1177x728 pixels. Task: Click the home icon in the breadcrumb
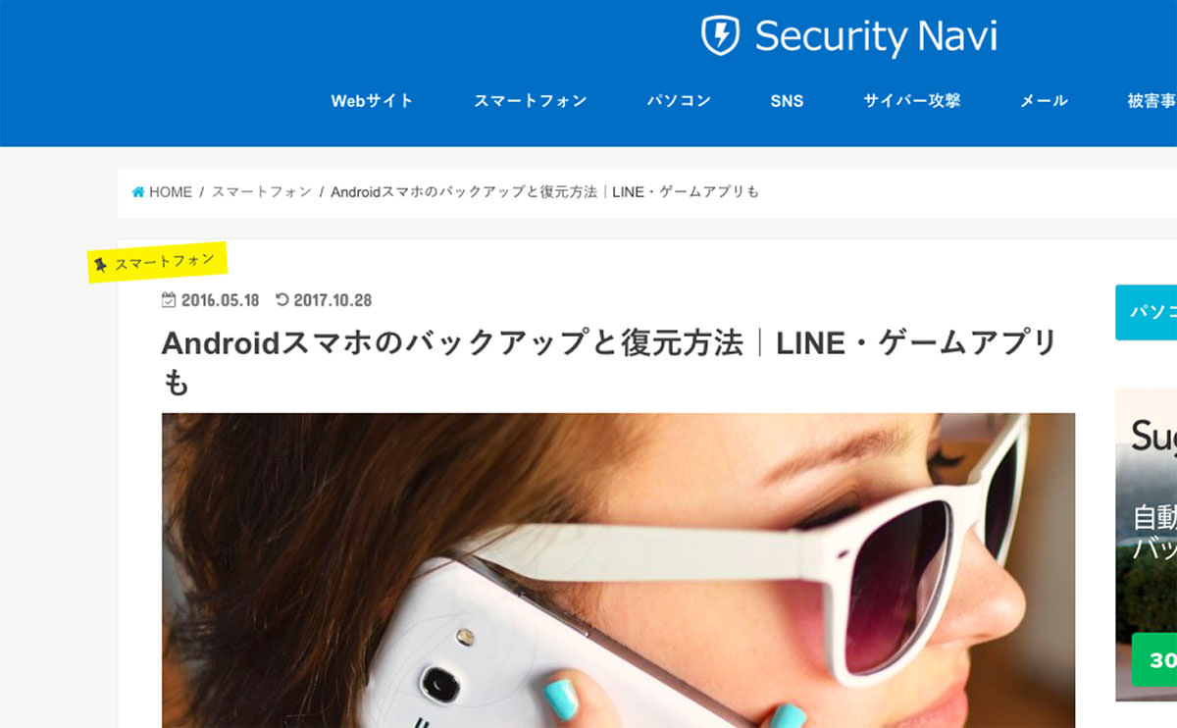[x=138, y=192]
